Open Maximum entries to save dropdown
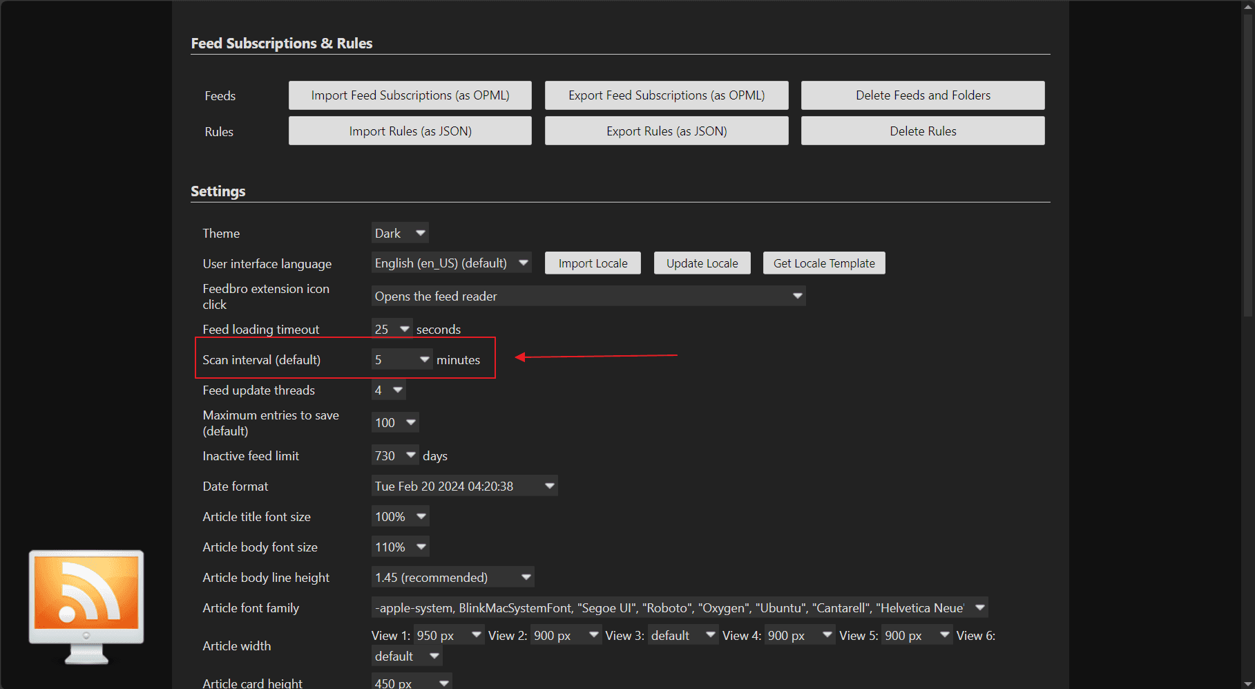 click(395, 422)
